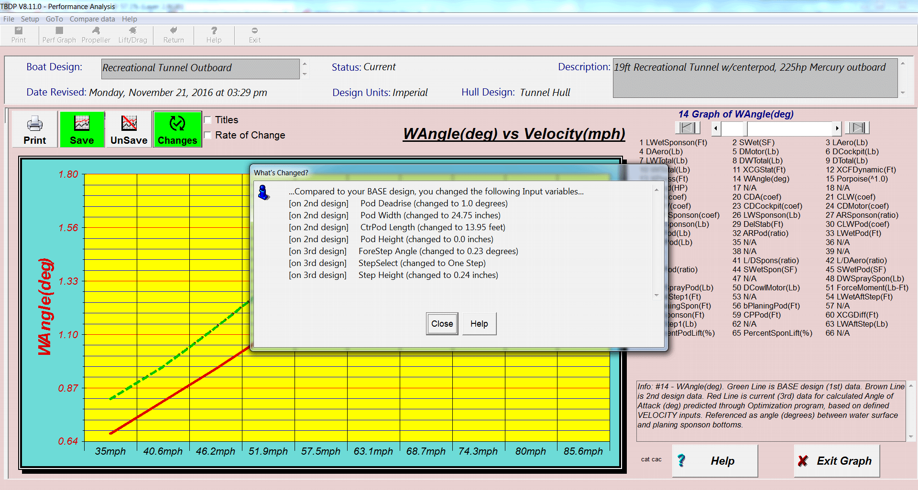The image size is (918, 490).
Task: Select graph 32 ARPod(ratio)
Action: [x=760, y=233]
